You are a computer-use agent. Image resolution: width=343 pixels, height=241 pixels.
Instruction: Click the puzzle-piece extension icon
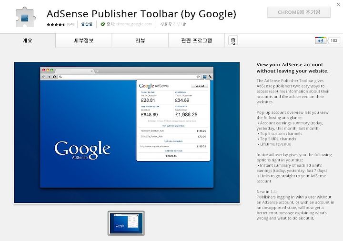[x=26, y=17]
